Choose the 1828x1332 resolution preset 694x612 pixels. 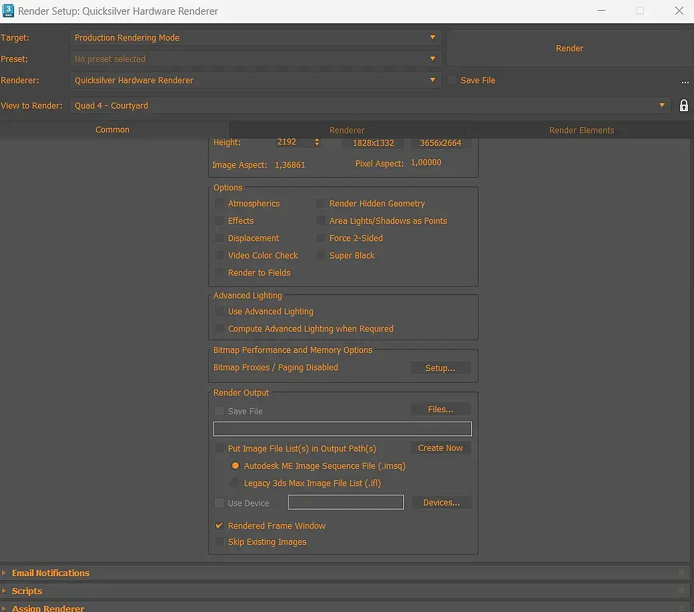click(373, 143)
